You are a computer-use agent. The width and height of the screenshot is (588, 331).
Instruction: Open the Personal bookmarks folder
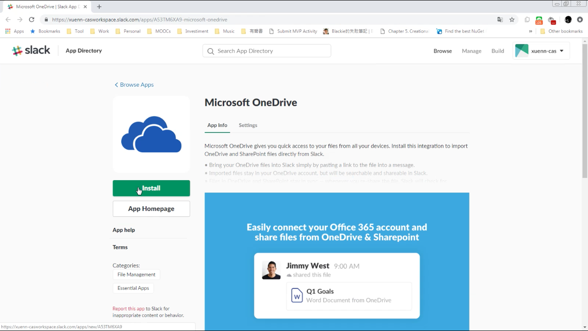(x=128, y=31)
